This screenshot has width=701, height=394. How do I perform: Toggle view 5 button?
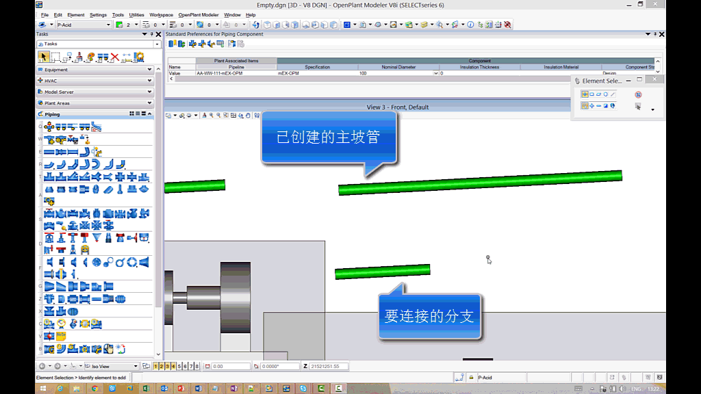point(179,366)
